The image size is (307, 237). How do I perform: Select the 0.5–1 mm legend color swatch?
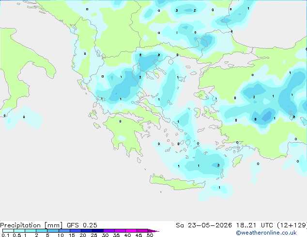click(x=19, y=231)
